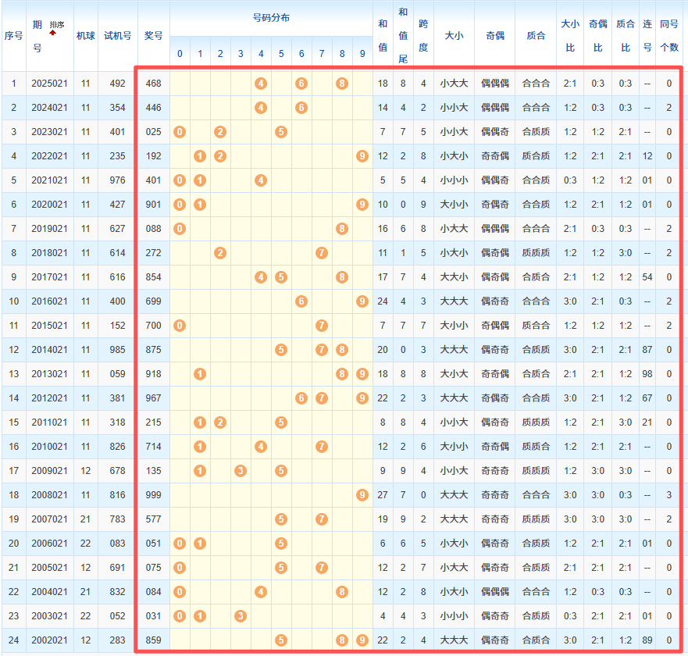Viewport: 688px width, 656px height.
Task: Select orange ball 7 in period 2015021 row
Action: click(322, 325)
